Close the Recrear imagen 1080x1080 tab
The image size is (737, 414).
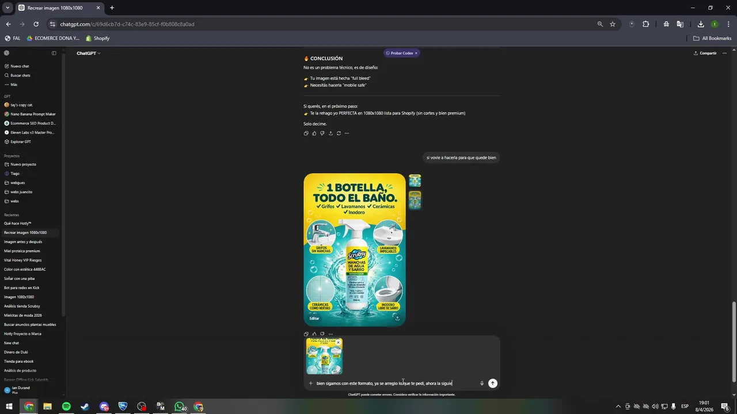[x=98, y=8]
